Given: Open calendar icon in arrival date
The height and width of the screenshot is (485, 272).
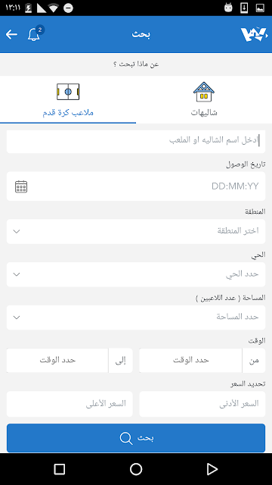Looking at the screenshot, I should pos(21,186).
